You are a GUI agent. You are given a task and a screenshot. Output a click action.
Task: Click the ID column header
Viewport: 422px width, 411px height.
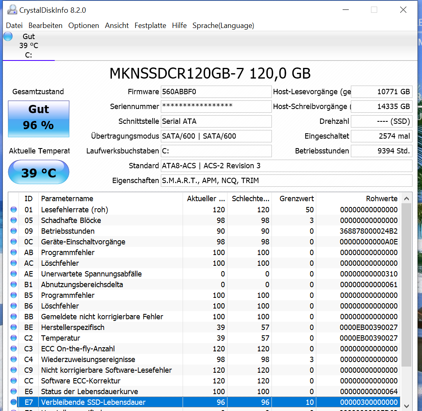[x=28, y=199]
